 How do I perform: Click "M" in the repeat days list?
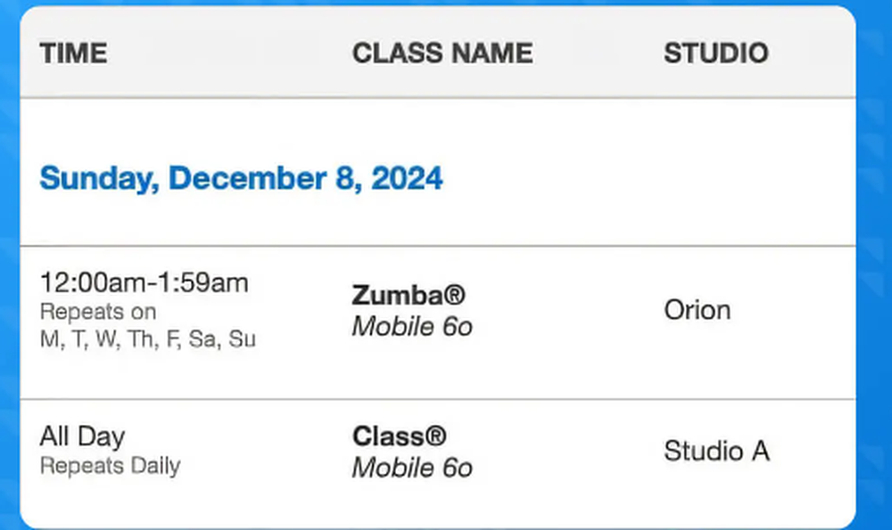49,339
